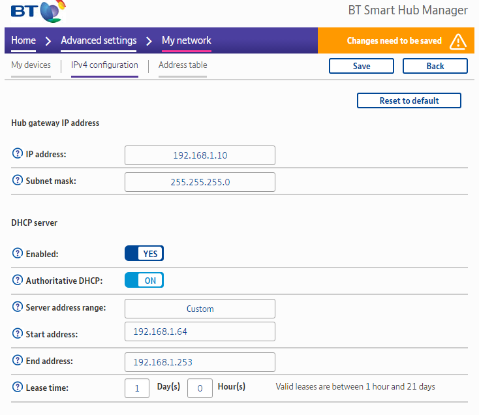This screenshot has width=479, height=415.
Task: Open help icon next to Lease time
Action: point(18,387)
